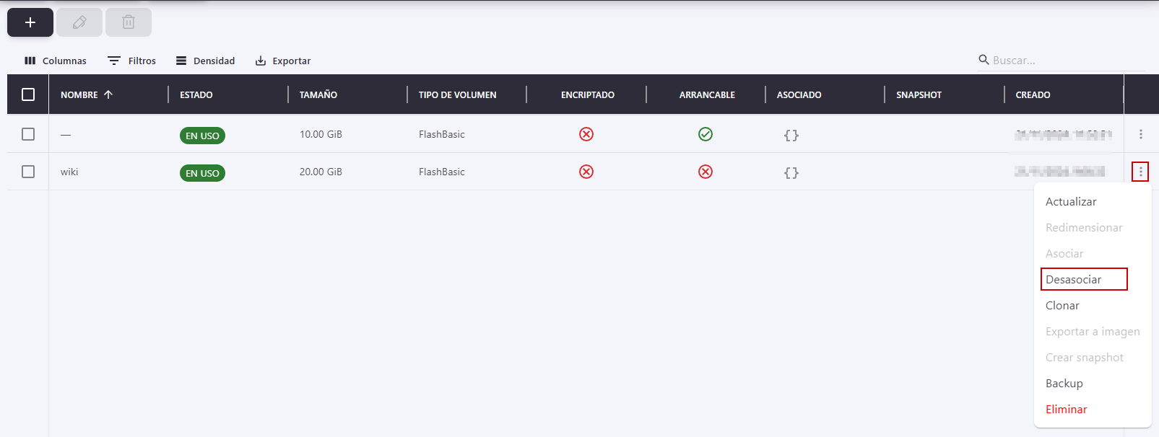Click Backup in the context menu
The image size is (1159, 437).
[x=1064, y=384]
